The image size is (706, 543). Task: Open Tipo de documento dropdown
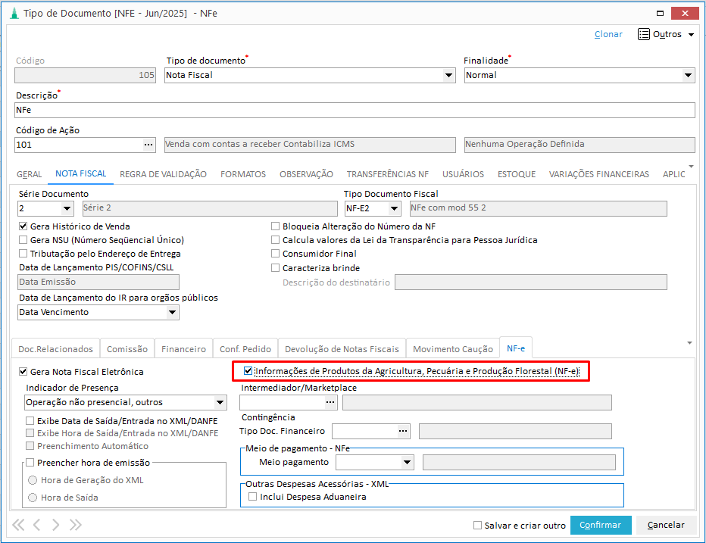coord(448,75)
